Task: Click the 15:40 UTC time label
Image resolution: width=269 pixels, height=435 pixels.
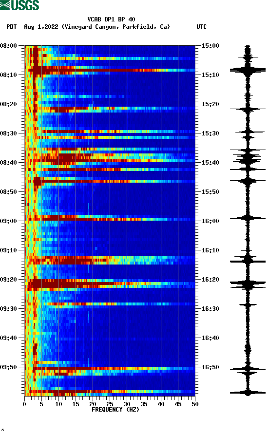Action: coord(210,163)
